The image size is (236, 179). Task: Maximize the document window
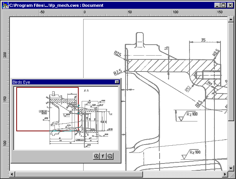pyautogui.click(x=224, y=5)
